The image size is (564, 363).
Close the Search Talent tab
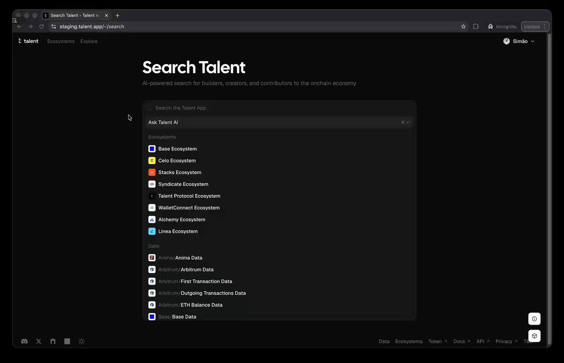point(106,16)
